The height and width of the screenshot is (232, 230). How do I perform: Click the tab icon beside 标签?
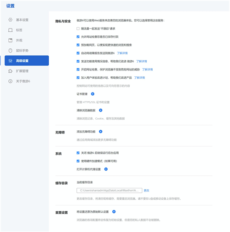[10, 30]
